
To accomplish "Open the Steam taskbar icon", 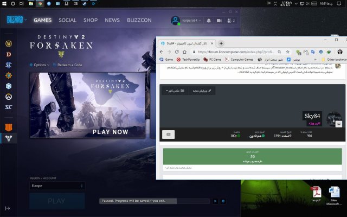I will pyautogui.click(x=85, y=4).
